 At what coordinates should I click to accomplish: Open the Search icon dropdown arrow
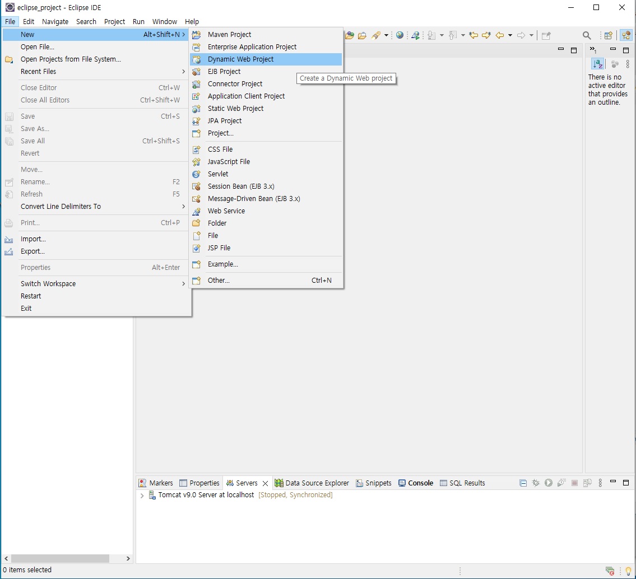(x=386, y=36)
